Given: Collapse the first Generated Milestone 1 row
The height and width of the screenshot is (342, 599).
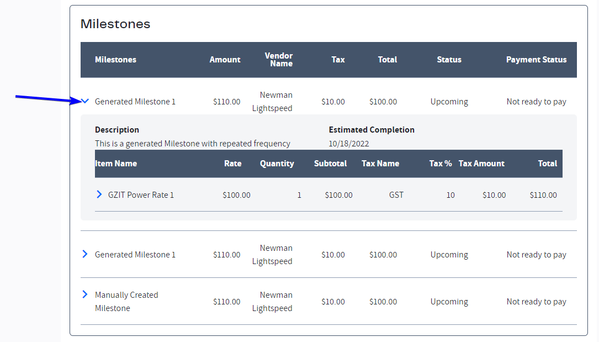Looking at the screenshot, I should click(85, 101).
